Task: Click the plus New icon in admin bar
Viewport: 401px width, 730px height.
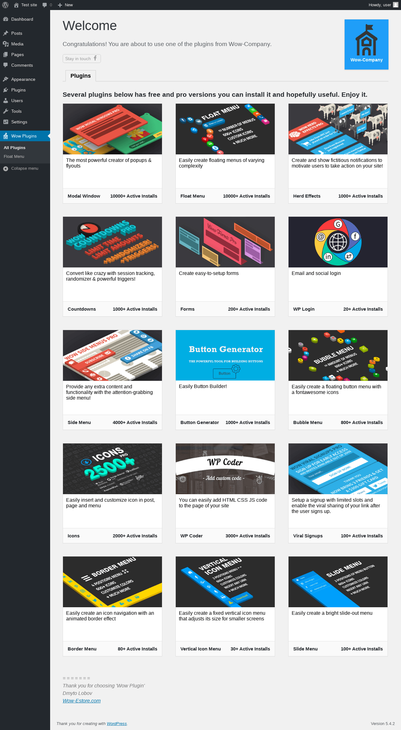Action: [60, 5]
